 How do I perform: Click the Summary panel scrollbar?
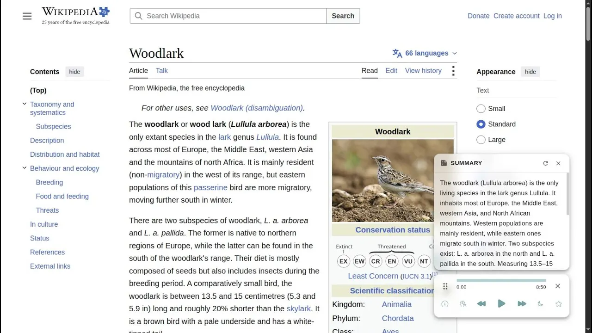click(x=567, y=194)
